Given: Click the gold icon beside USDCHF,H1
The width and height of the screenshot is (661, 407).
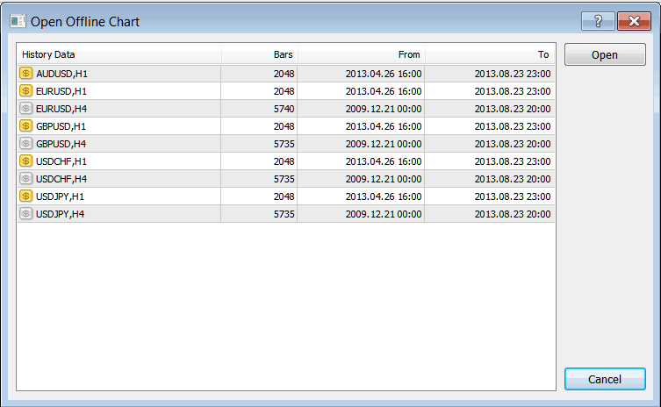Looking at the screenshot, I should (25, 161).
